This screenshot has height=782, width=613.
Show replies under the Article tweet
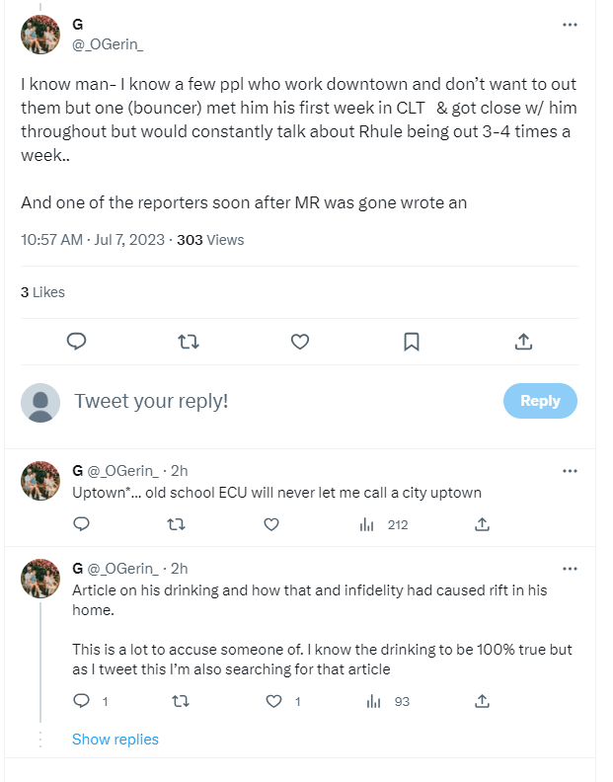point(115,739)
